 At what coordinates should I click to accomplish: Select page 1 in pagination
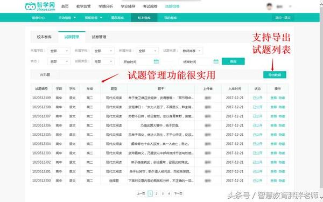tap(150, 193)
